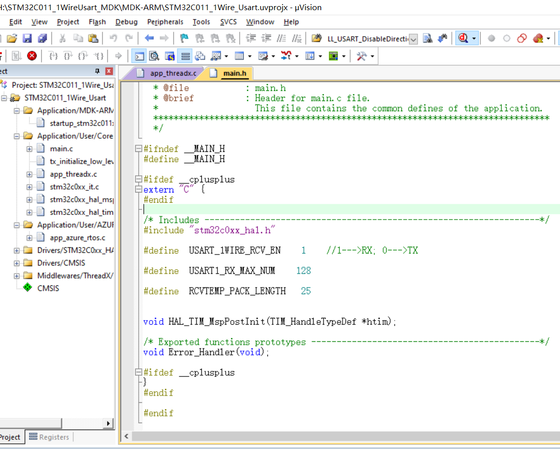
Task: Open the Memory Windows dropdown arrow
Action: [250, 56]
